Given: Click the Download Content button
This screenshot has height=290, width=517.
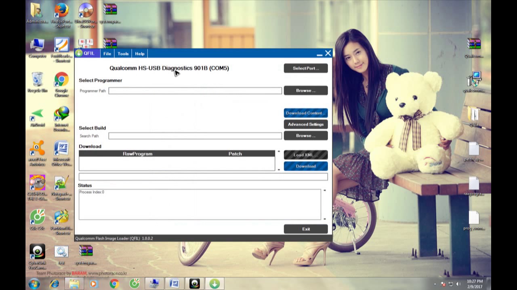Looking at the screenshot, I should [x=306, y=113].
